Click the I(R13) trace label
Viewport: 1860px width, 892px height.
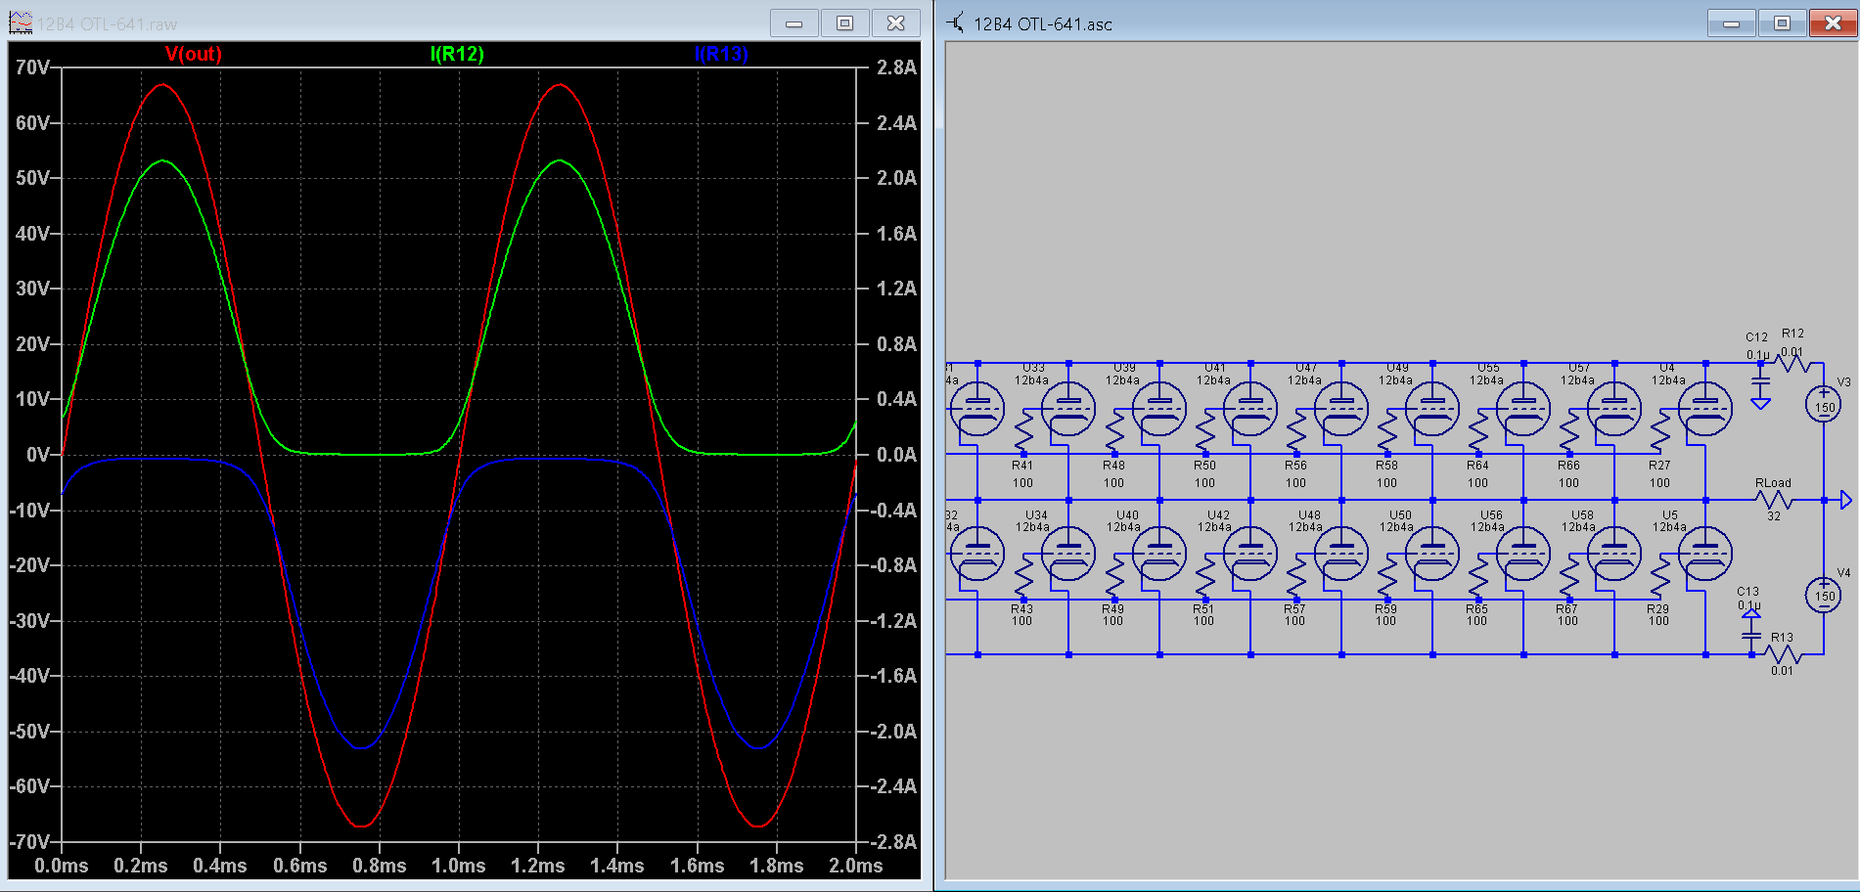[721, 54]
